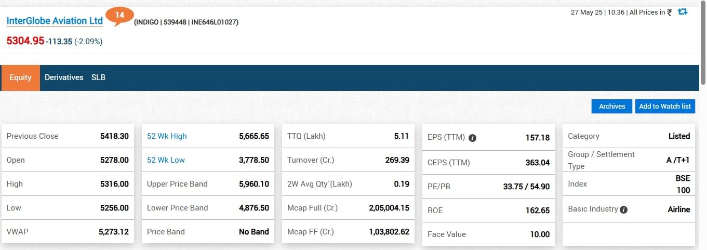Image resolution: width=707 pixels, height=250 pixels.
Task: Click the PE/PB value 33.75 / 54.90
Action: tap(526, 186)
